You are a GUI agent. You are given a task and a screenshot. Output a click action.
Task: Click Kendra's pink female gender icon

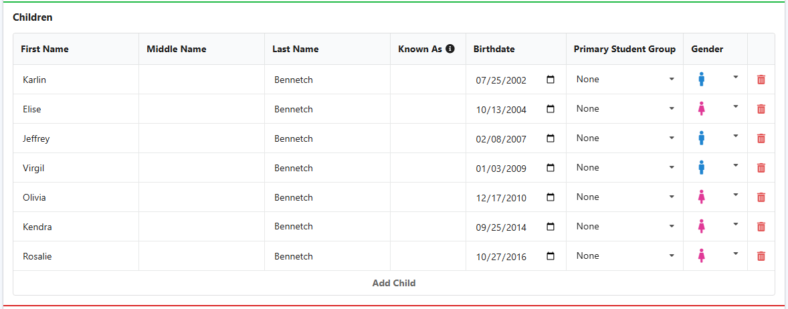click(x=702, y=227)
